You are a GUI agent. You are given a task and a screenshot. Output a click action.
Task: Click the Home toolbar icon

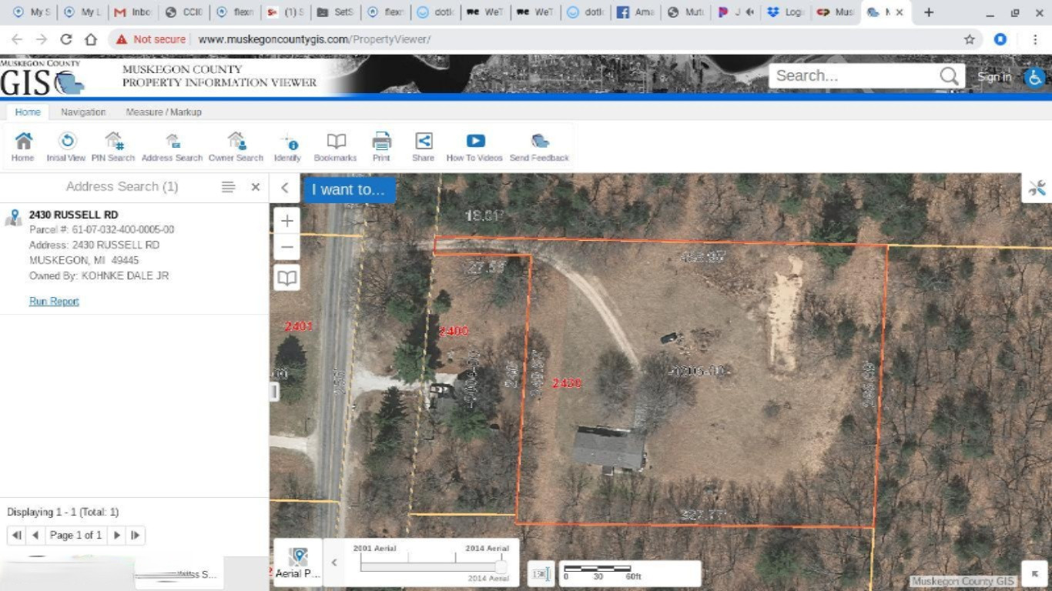pyautogui.click(x=23, y=146)
